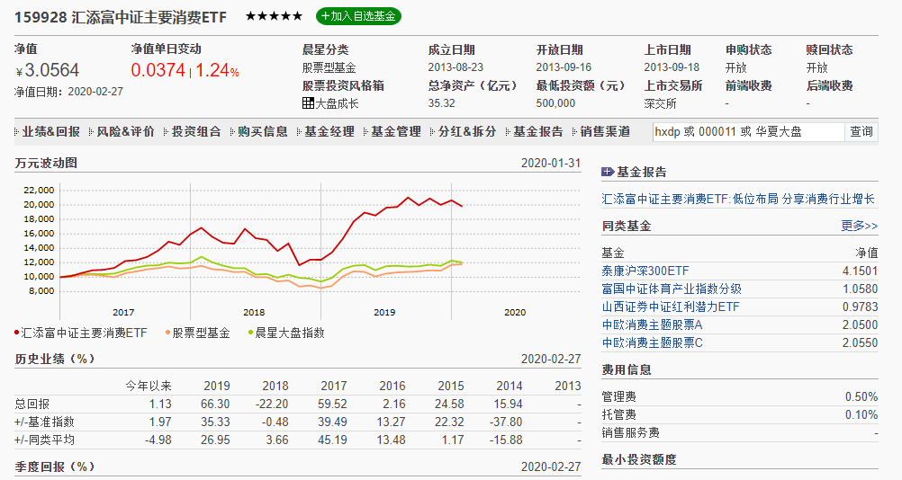The image size is (902, 480).
Task: Click the orange 股票型基金 legend dot
Action: pyautogui.click(x=167, y=333)
